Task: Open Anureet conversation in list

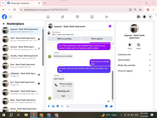Action: click(x=21, y=48)
